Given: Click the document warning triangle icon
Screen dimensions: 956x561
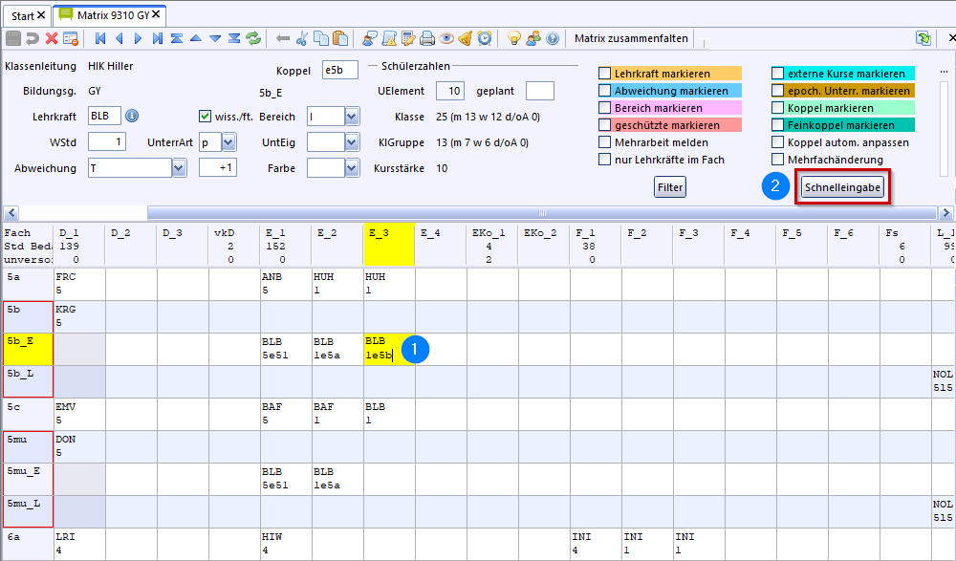Looking at the screenshot, I should point(389,38).
